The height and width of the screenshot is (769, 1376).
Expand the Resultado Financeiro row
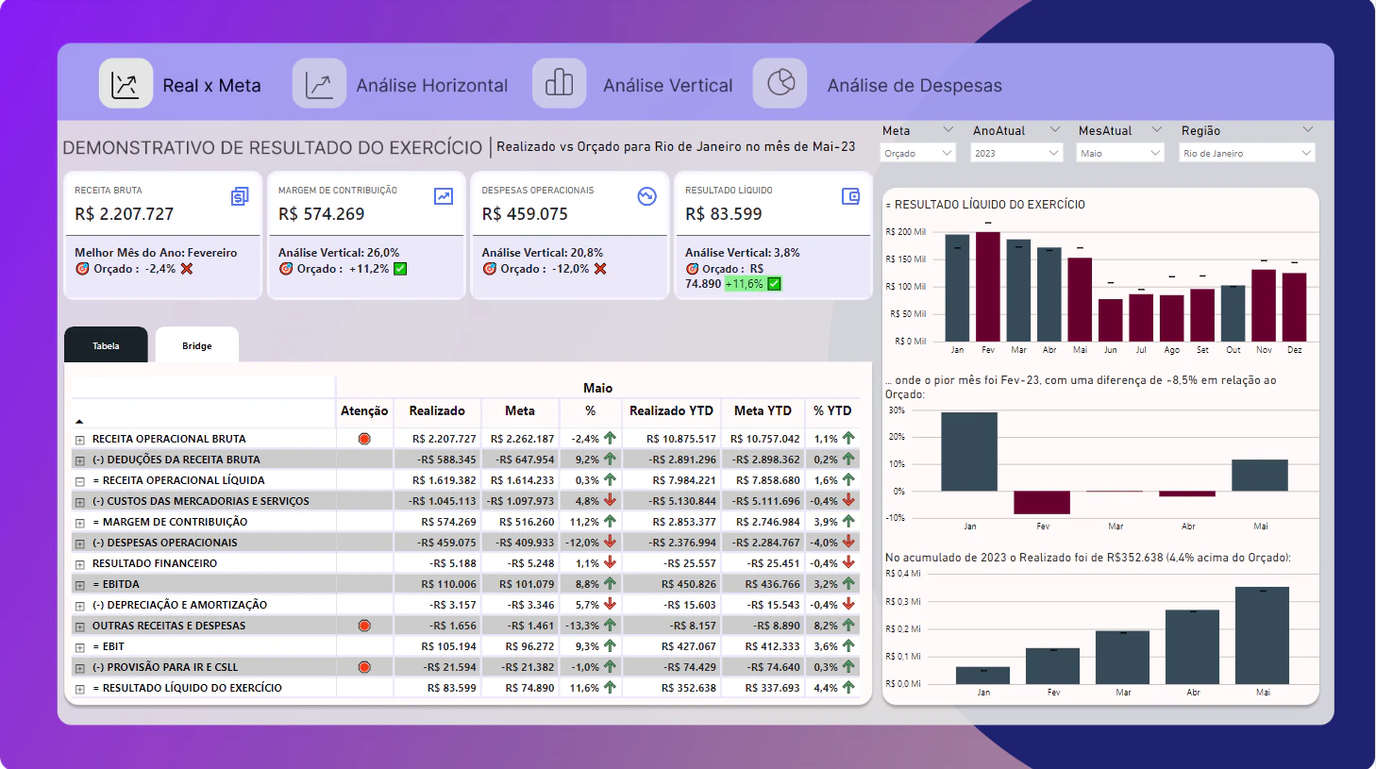click(x=80, y=564)
